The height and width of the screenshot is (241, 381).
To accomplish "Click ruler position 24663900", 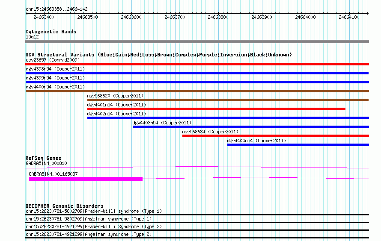I will (x=262, y=17).
